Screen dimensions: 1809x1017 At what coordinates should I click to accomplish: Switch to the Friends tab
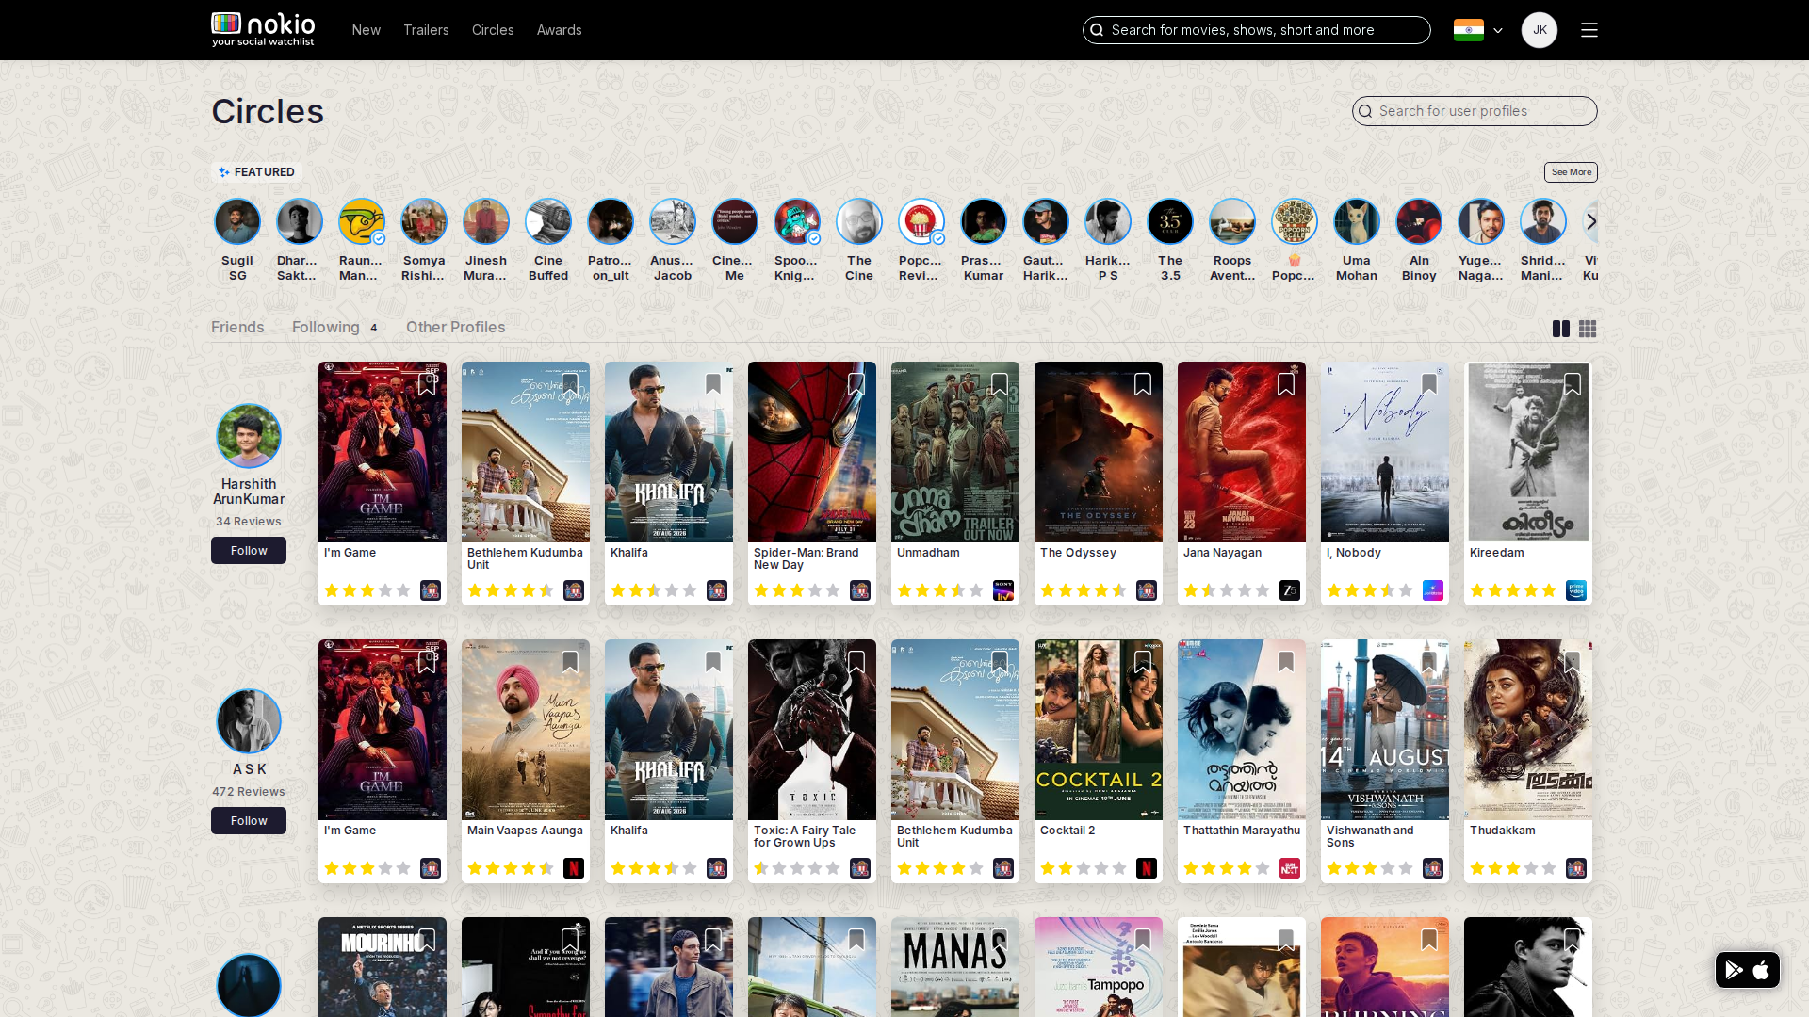[237, 327]
